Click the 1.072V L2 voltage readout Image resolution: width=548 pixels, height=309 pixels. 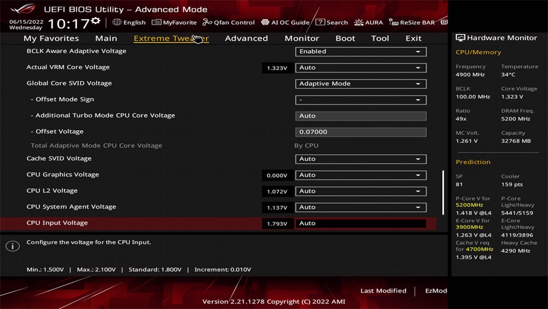point(277,192)
